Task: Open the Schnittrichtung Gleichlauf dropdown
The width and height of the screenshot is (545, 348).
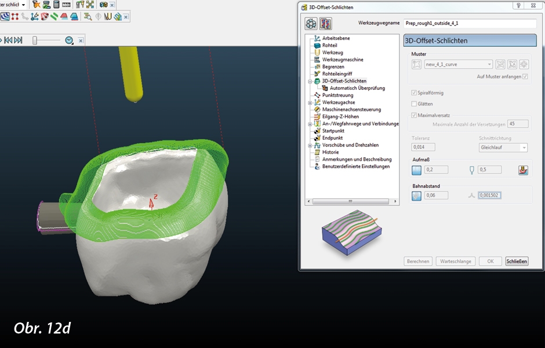Action: click(524, 148)
